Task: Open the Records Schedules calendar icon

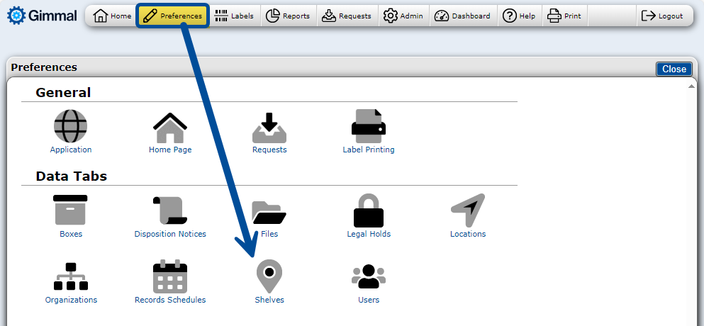Action: [170, 277]
